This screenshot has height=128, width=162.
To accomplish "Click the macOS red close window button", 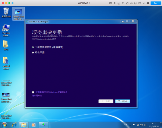I will click(x=3, y=3).
